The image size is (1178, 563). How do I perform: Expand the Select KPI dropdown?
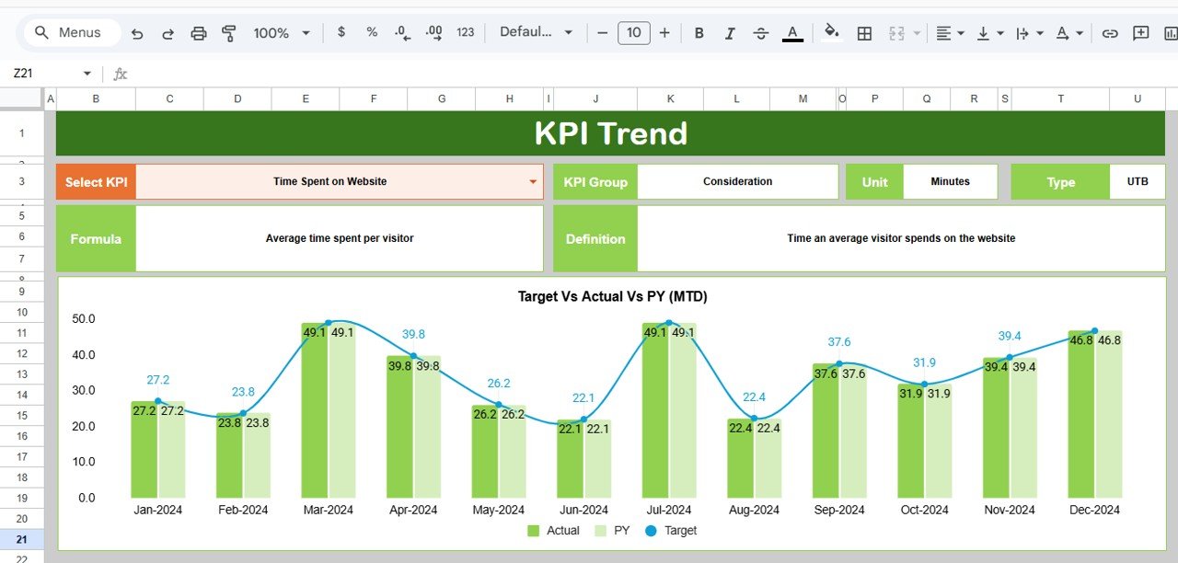[532, 182]
